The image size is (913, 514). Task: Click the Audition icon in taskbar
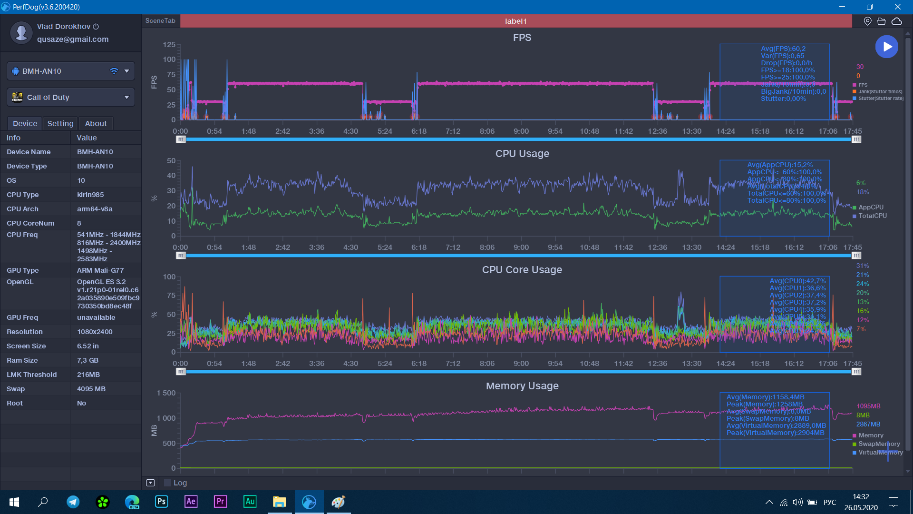250,502
